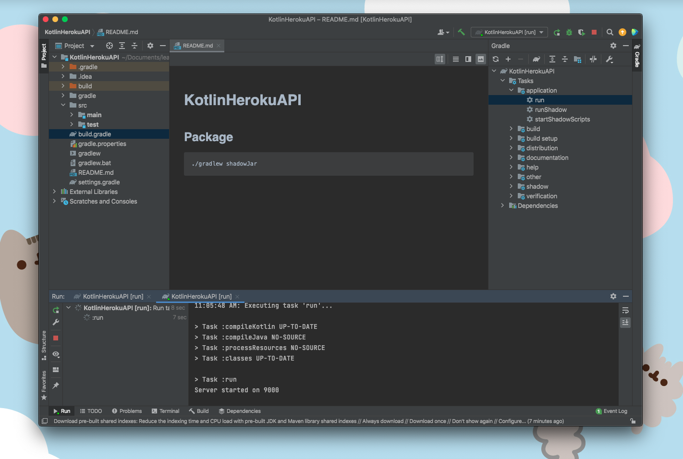Open the Event Log button
Screen dimensions: 683x459
click(611, 411)
